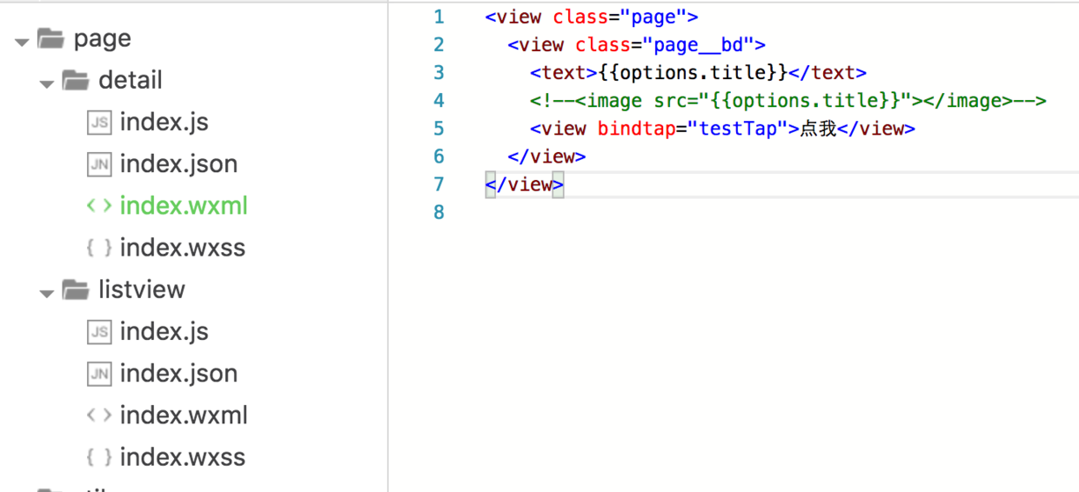The height and width of the screenshot is (492, 1079).
Task: Open index.wxml in listview folder
Action: [184, 416]
